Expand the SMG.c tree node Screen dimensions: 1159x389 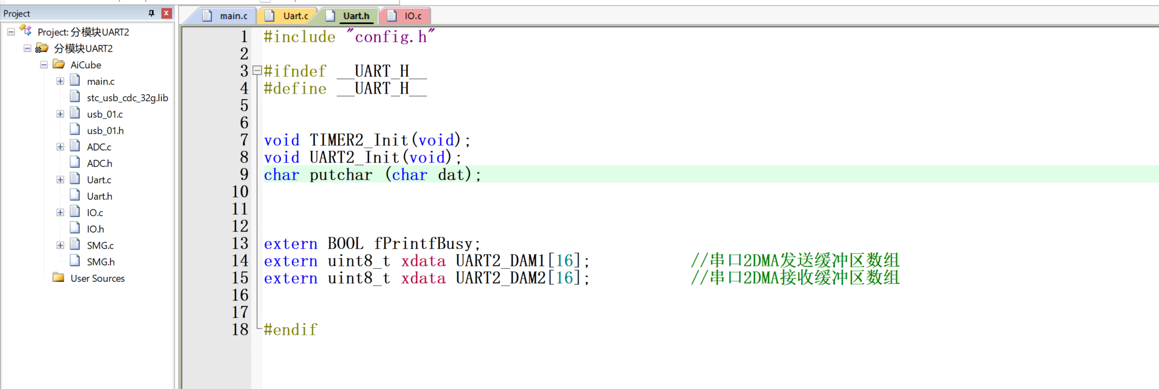tap(60, 245)
